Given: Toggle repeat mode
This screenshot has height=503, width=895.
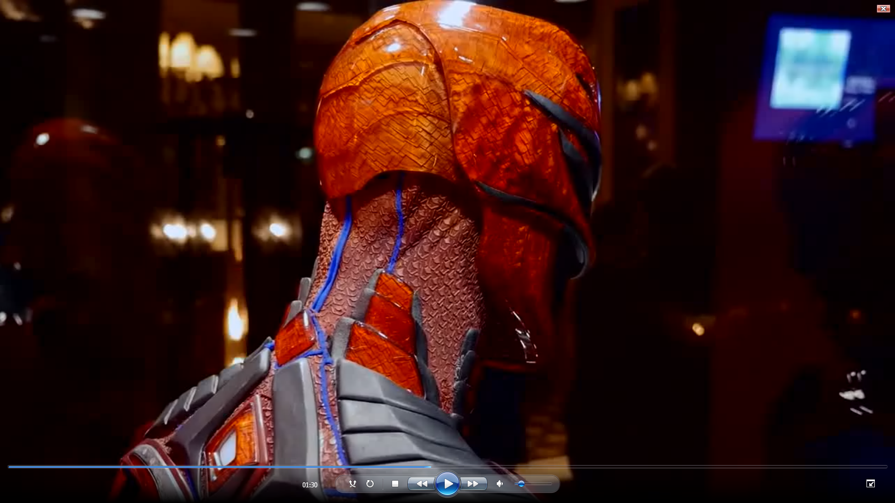Looking at the screenshot, I should 370,484.
